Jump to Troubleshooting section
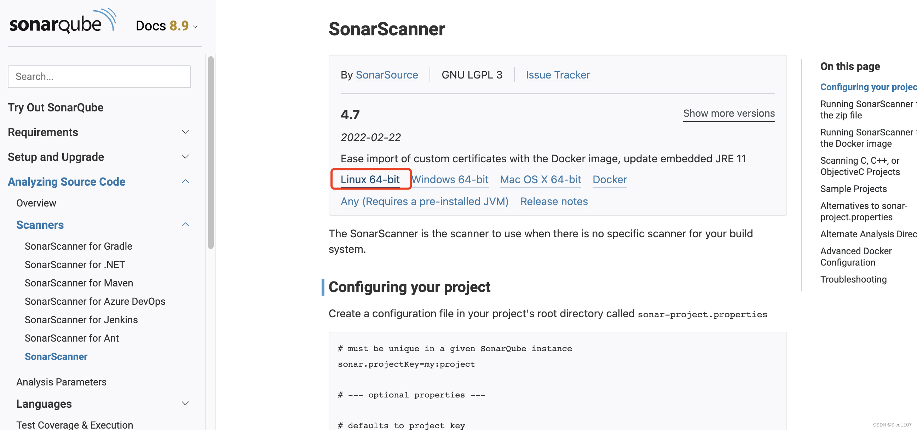917x430 pixels. pyautogui.click(x=853, y=279)
